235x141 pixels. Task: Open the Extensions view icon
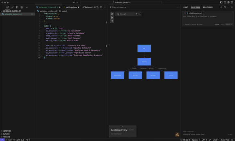point(22,7)
